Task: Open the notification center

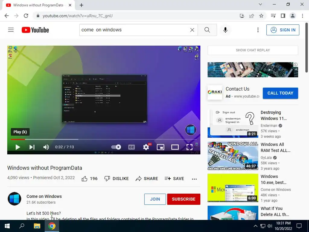Action: [x=299, y=226]
